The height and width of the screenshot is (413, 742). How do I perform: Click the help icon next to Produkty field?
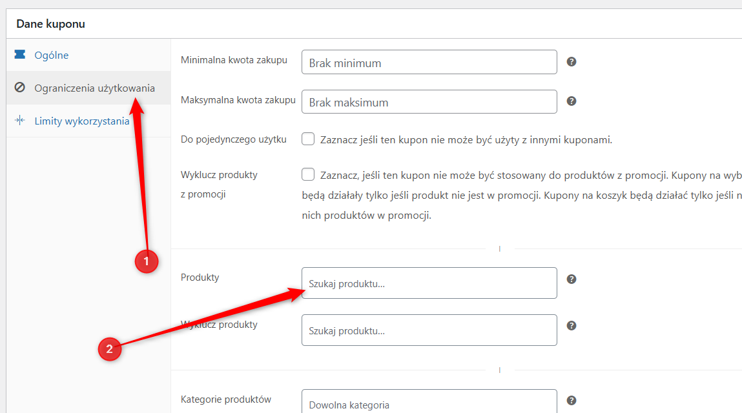(571, 279)
